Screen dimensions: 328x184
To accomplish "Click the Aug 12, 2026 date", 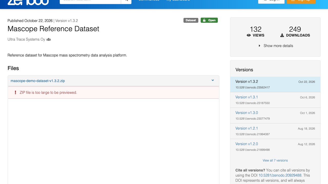I will pos(306,144).
